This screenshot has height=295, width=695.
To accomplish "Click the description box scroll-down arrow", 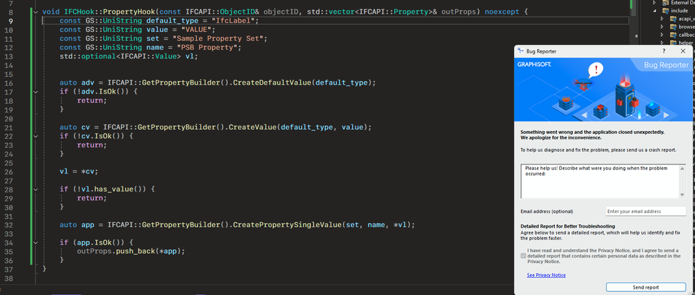I will 682,194.
